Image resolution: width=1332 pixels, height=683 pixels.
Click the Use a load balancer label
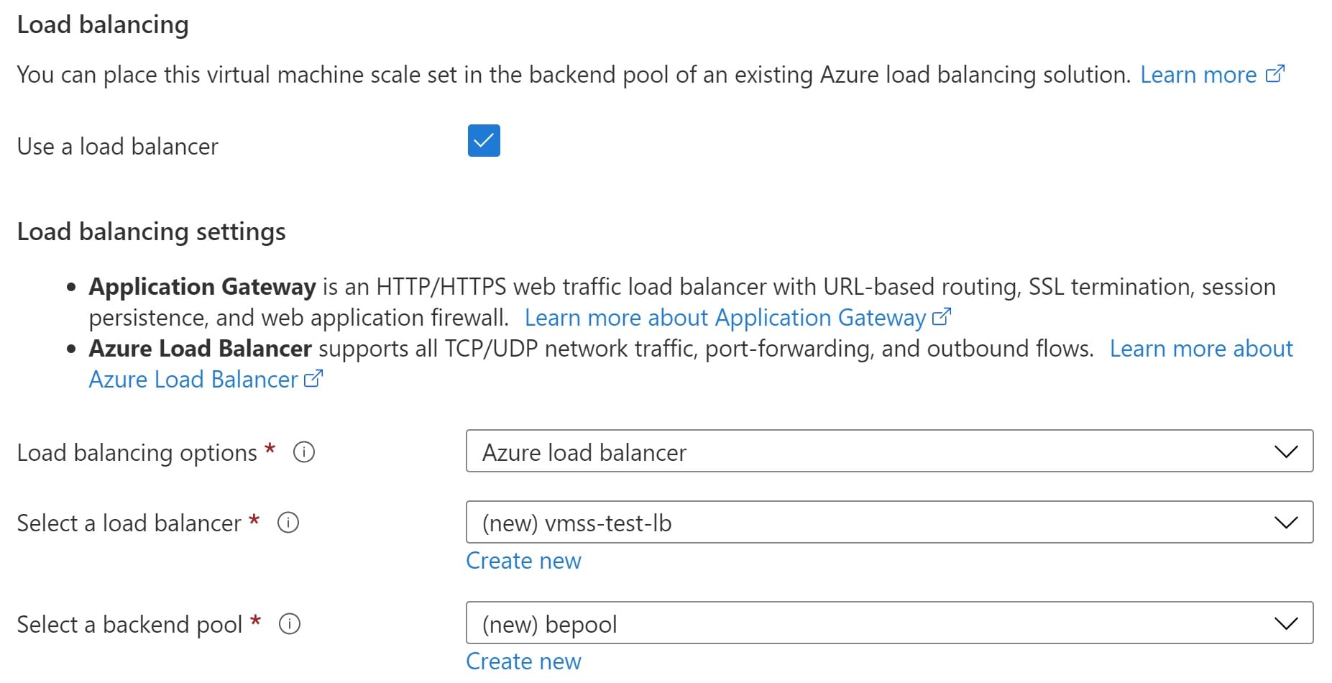tap(118, 147)
